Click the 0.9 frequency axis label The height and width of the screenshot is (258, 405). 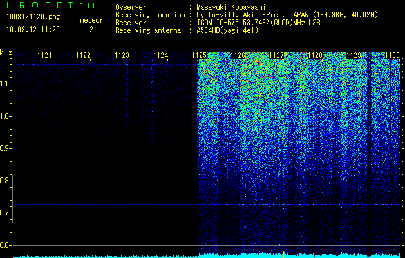click(5, 148)
